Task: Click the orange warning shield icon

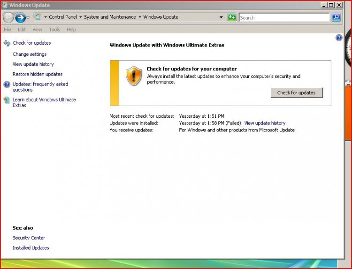Action: (134, 76)
